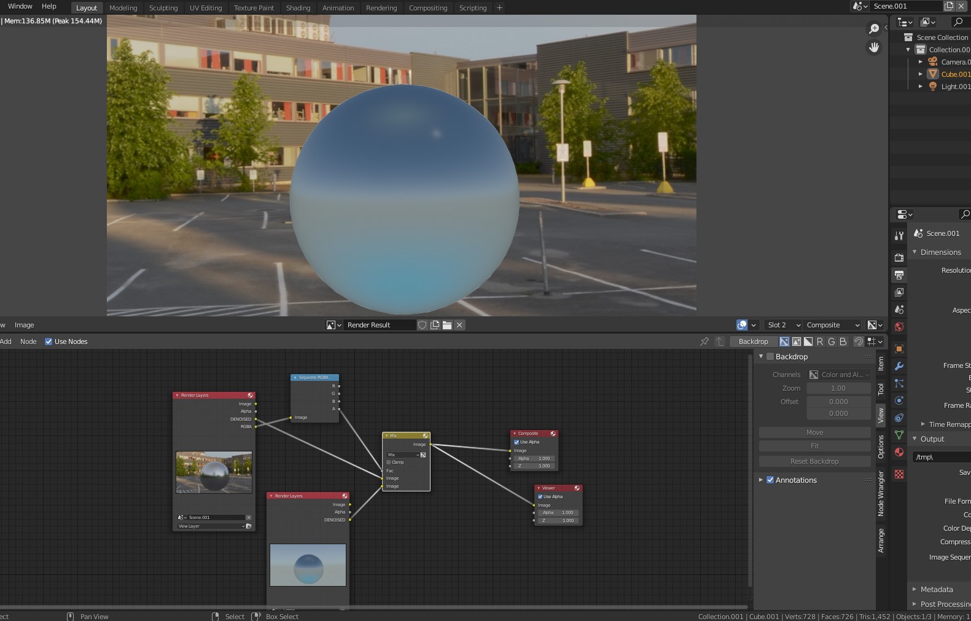This screenshot has width=971, height=621.
Task: Pin the node tree with pin icon
Action: [x=704, y=342]
